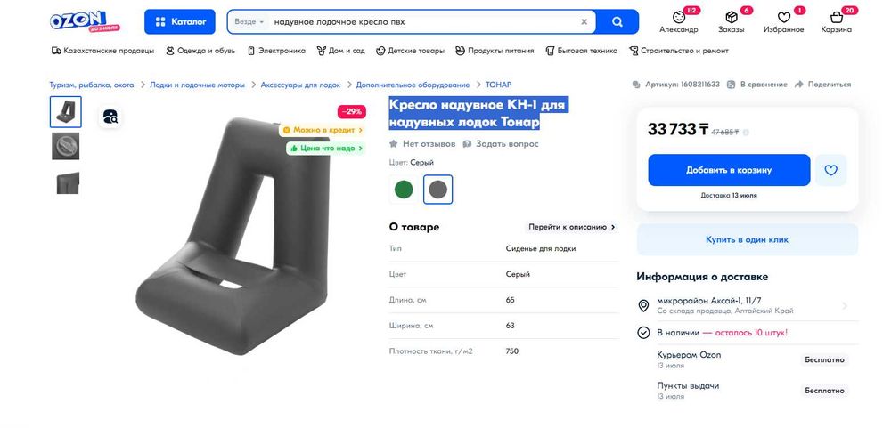Viewport: 891px width, 428px height.
Task: Jump via Перейти к описанию link
Action: click(572, 227)
